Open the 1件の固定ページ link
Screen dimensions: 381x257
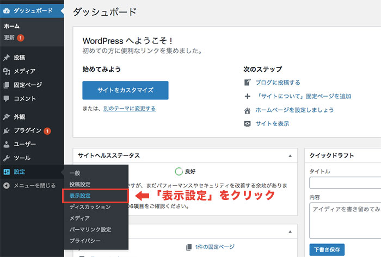tap(215, 247)
